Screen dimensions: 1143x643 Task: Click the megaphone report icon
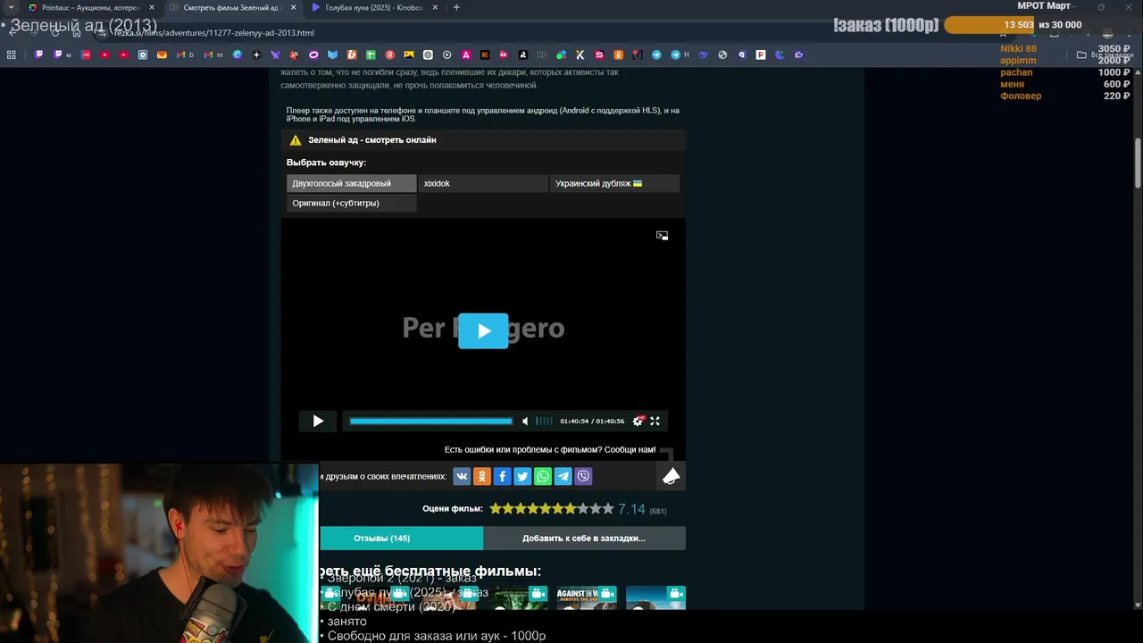672,476
